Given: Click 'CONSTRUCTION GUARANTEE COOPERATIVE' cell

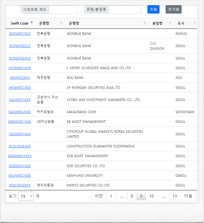Looking at the screenshot, I should [100, 146].
